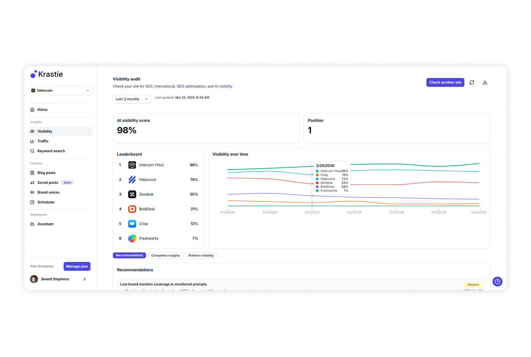Viewport: 531px width, 357px height.
Task: Click Helpscout 78% leaderboard value
Action: click(194, 180)
